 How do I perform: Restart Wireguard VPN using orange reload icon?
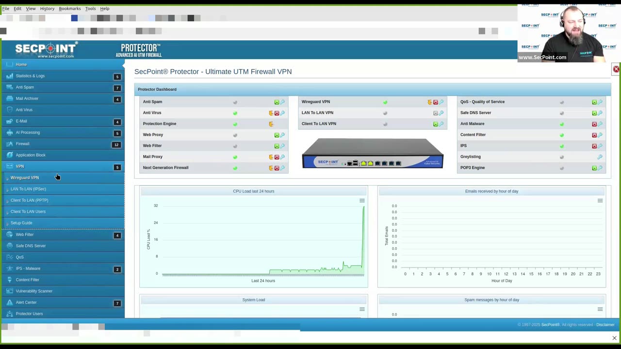(x=430, y=102)
